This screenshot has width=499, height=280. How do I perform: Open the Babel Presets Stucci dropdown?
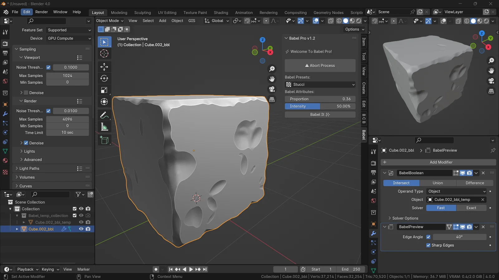tap(320, 85)
